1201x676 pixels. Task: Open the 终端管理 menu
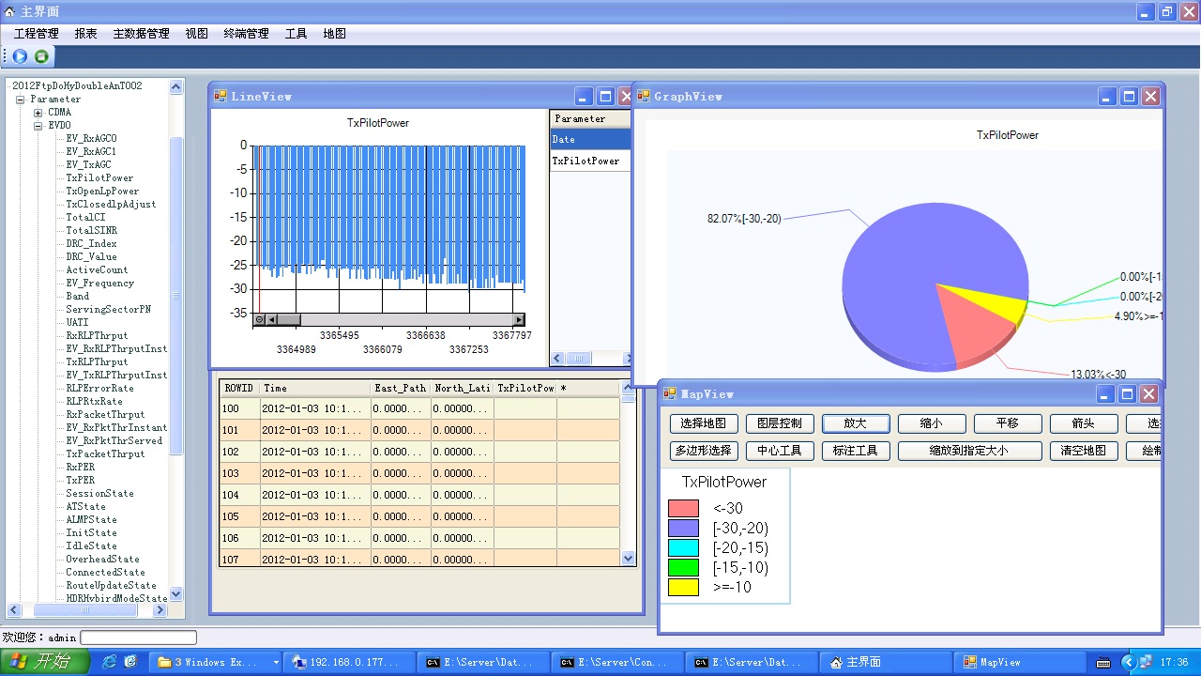247,33
